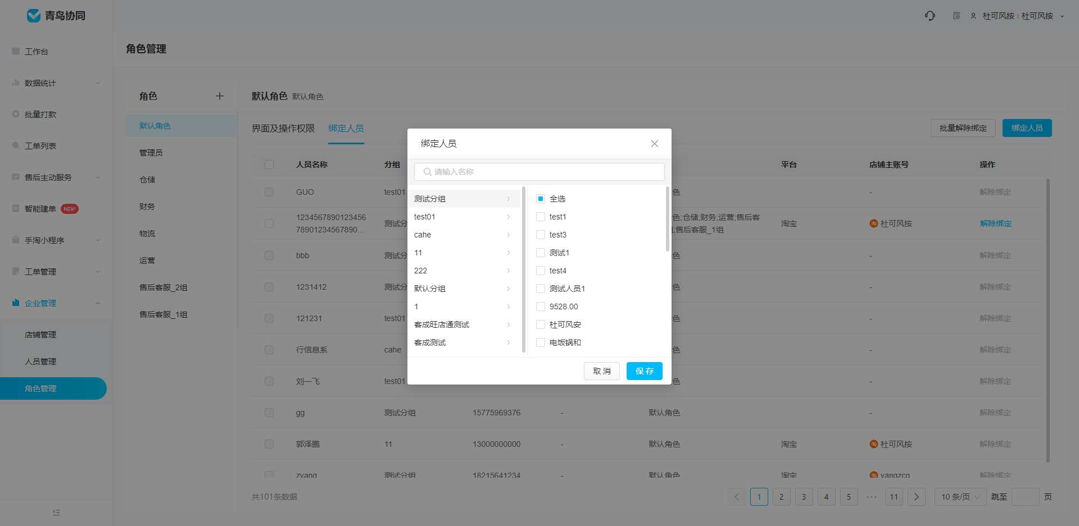Click the 工单列表 sidebar icon

(16, 145)
